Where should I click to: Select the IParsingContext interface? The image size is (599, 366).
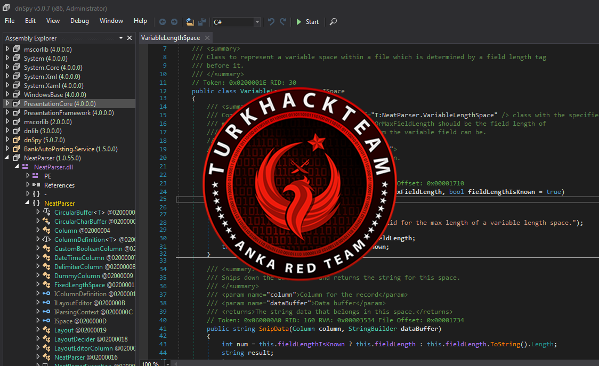(93, 312)
